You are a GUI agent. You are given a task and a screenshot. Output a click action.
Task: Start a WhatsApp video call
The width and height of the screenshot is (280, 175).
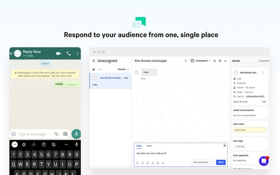pos(58,53)
